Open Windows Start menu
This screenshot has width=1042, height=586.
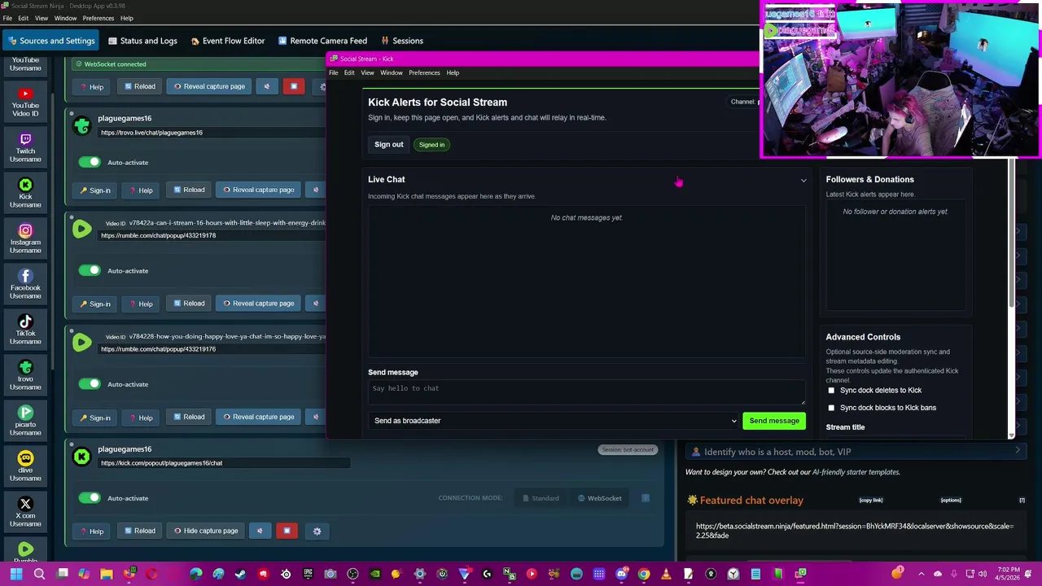16,574
